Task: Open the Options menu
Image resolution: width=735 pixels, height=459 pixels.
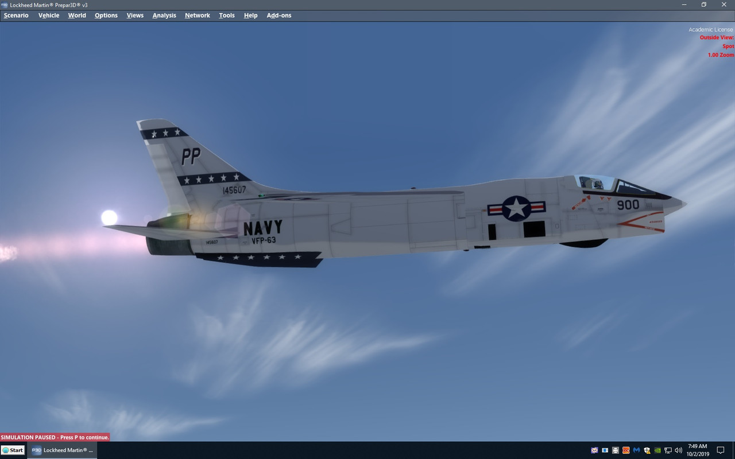Action: pyautogui.click(x=106, y=15)
